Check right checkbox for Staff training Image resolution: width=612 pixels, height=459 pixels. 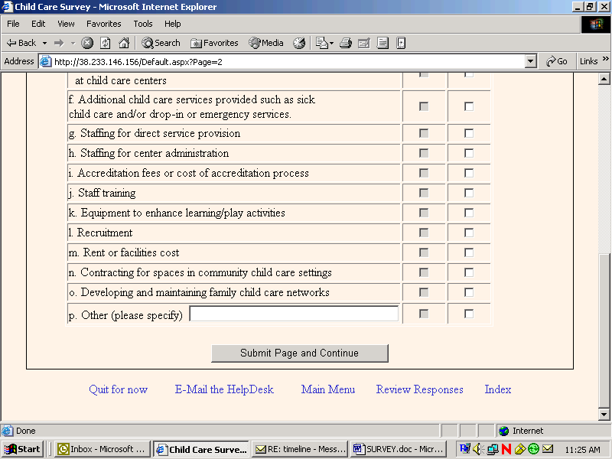point(469,193)
